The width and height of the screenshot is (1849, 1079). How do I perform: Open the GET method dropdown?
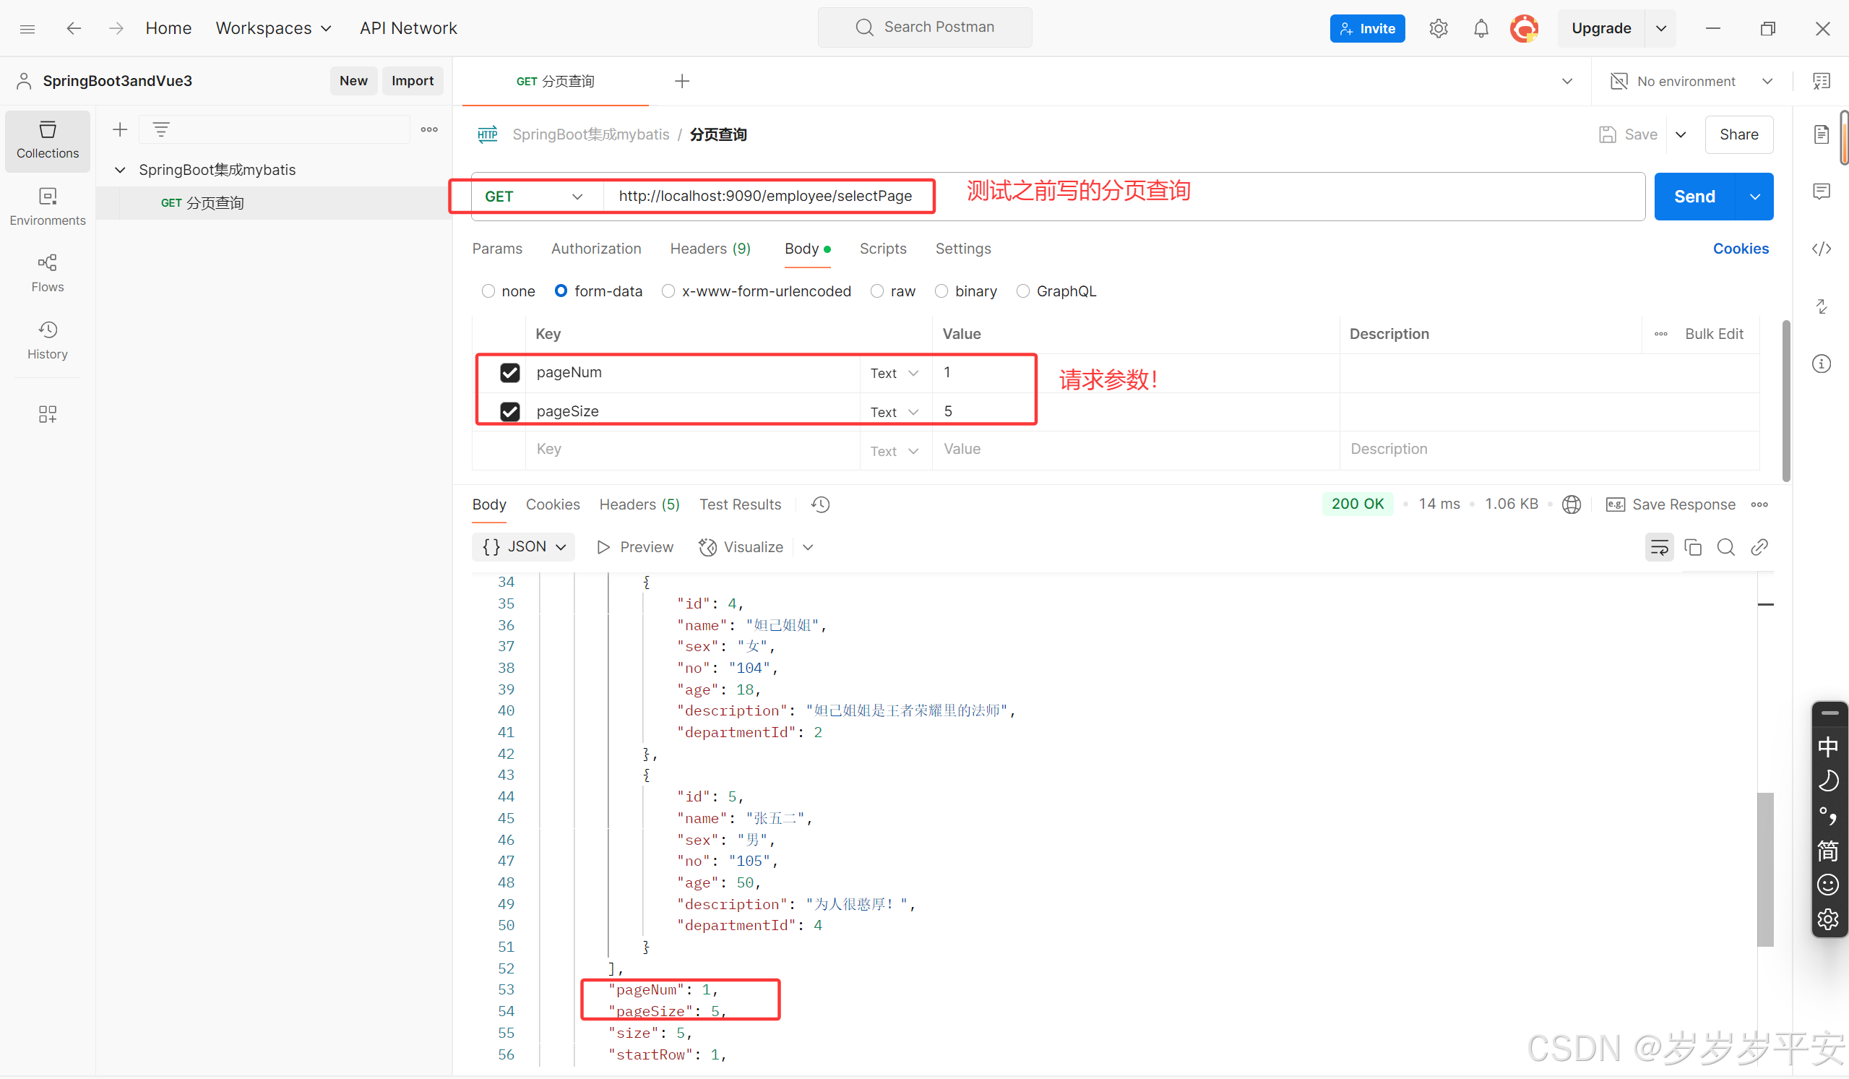pos(531,196)
